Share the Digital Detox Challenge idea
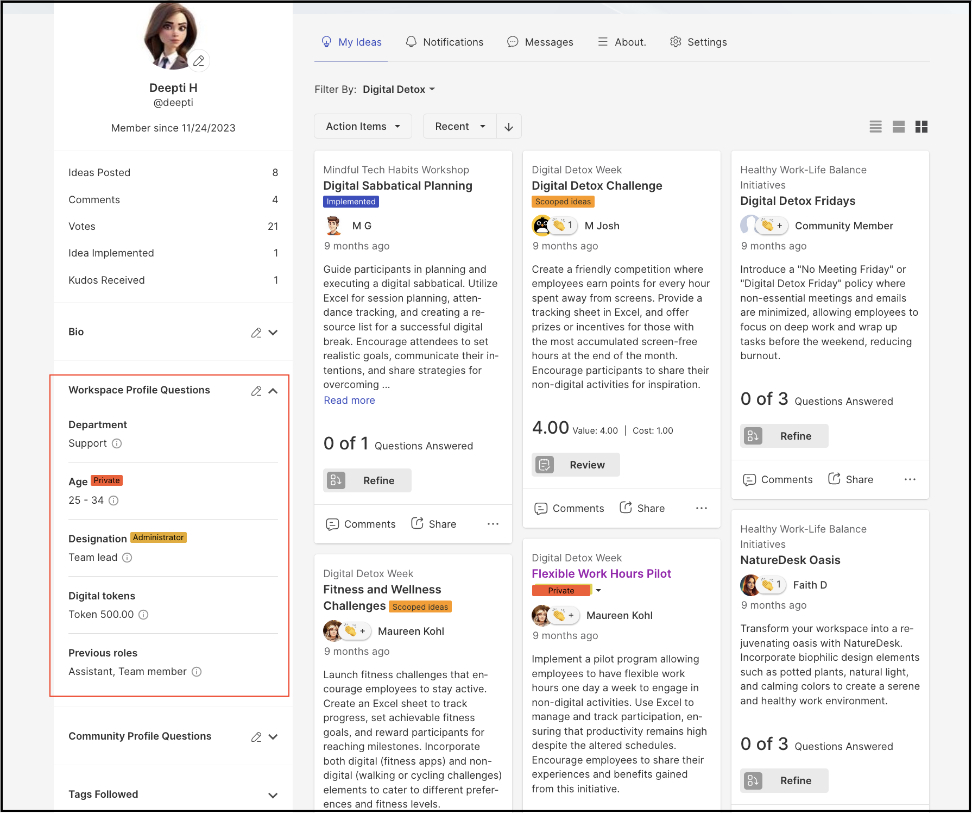The image size is (972, 813). pos(642,508)
